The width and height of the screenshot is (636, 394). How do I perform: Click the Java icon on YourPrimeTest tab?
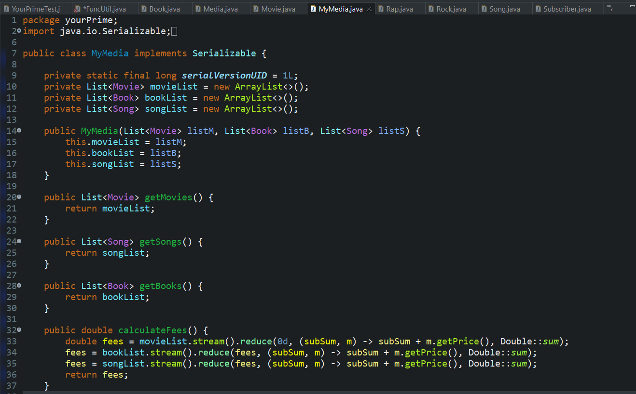[6, 8]
